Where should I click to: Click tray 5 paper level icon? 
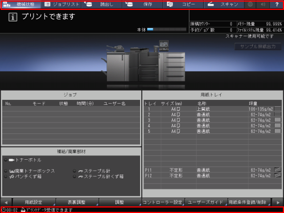(x=277, y=131)
